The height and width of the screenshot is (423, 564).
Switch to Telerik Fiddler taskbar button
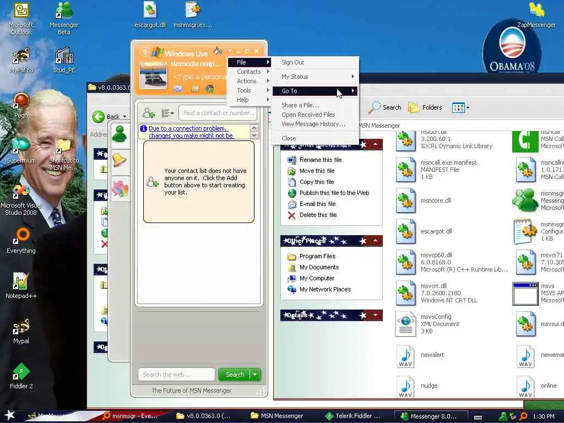click(354, 416)
